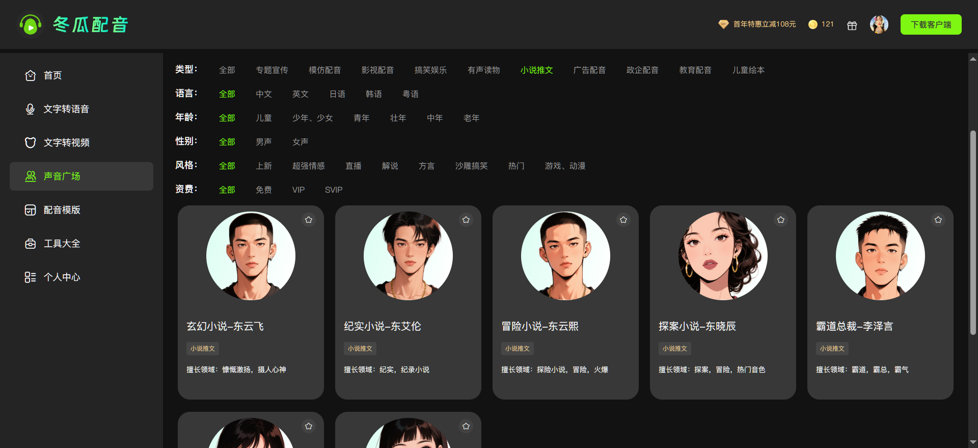
Task: Select the active 小说推文 type filter
Action: coord(537,70)
